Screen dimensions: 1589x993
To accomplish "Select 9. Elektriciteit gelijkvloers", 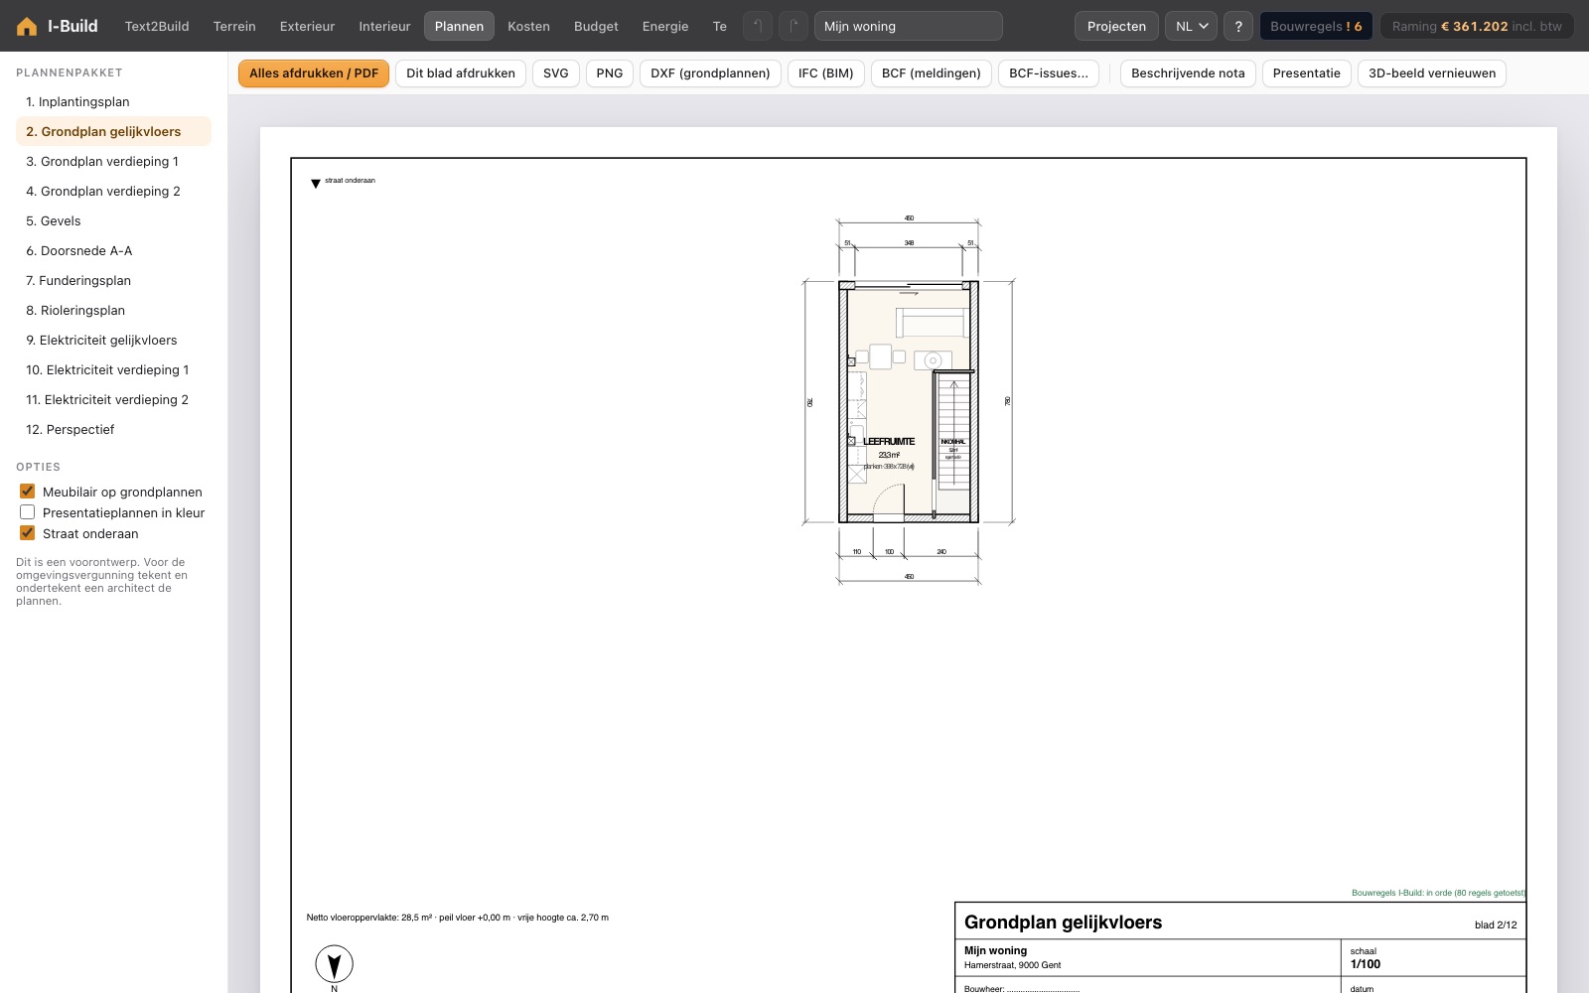I will tap(113, 340).
